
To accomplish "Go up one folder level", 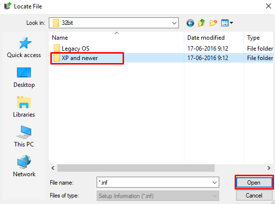I will (201, 23).
